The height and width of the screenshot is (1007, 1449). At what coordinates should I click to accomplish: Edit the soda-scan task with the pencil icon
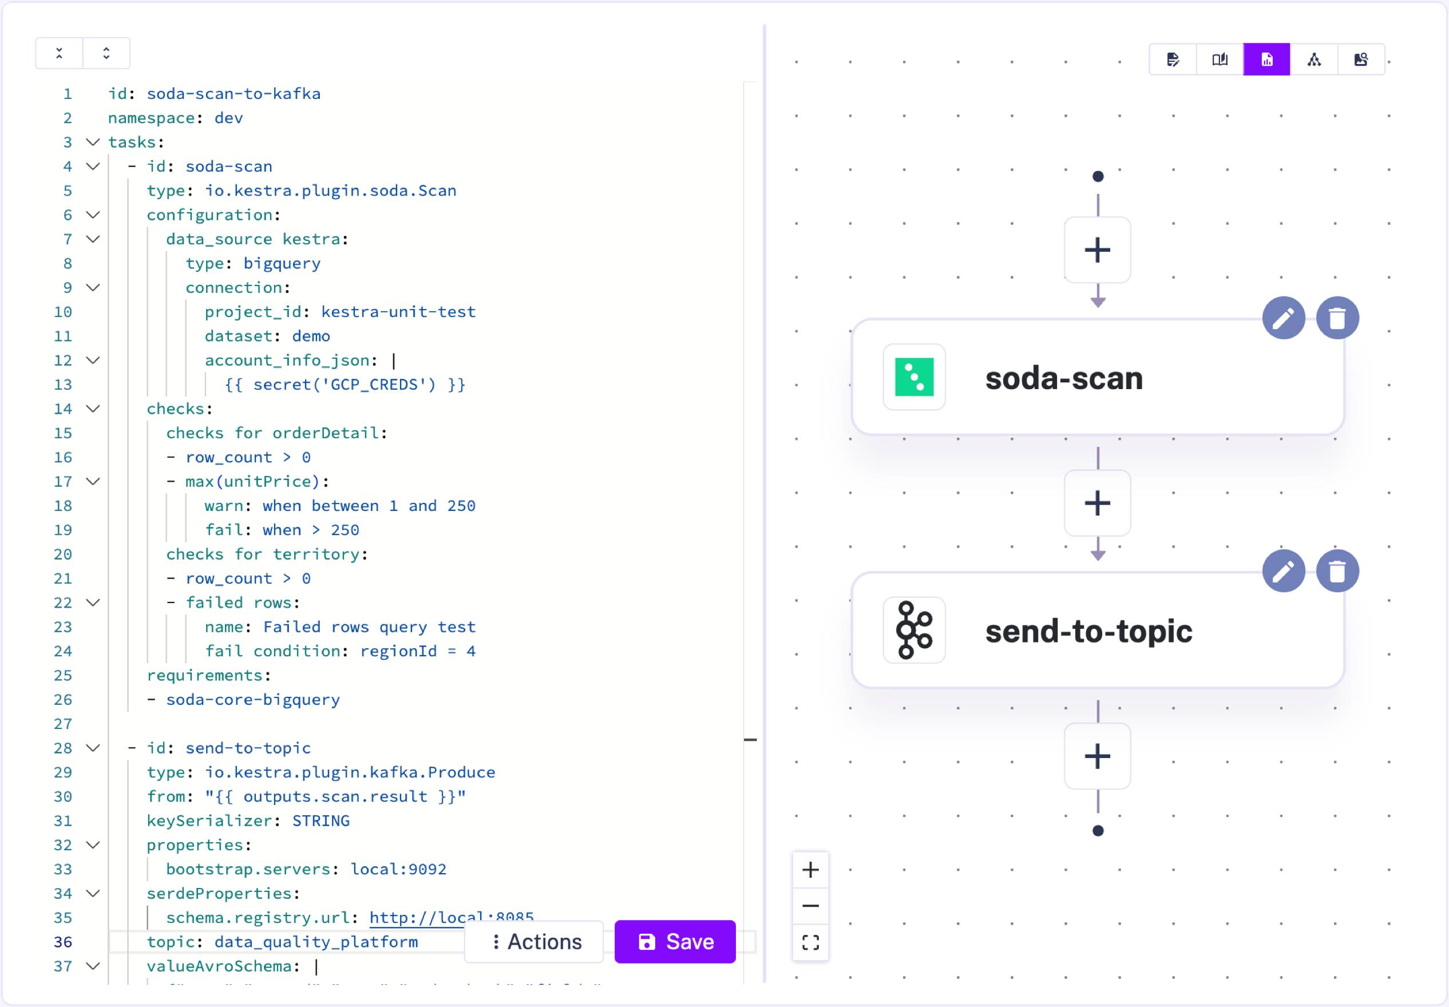click(x=1284, y=318)
